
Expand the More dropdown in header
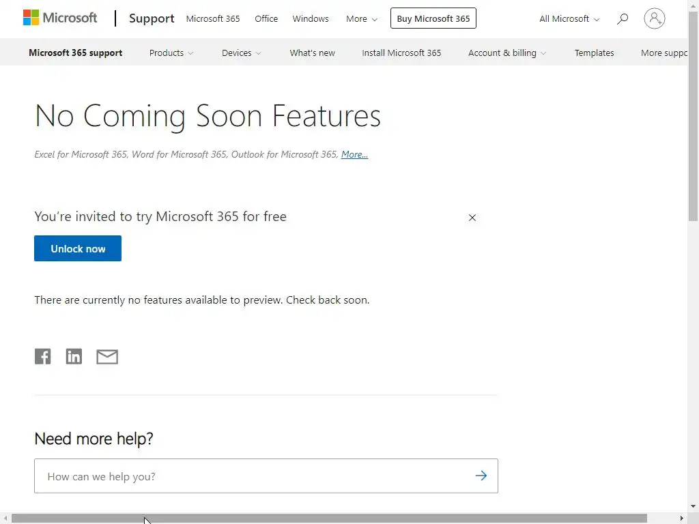pyautogui.click(x=362, y=18)
